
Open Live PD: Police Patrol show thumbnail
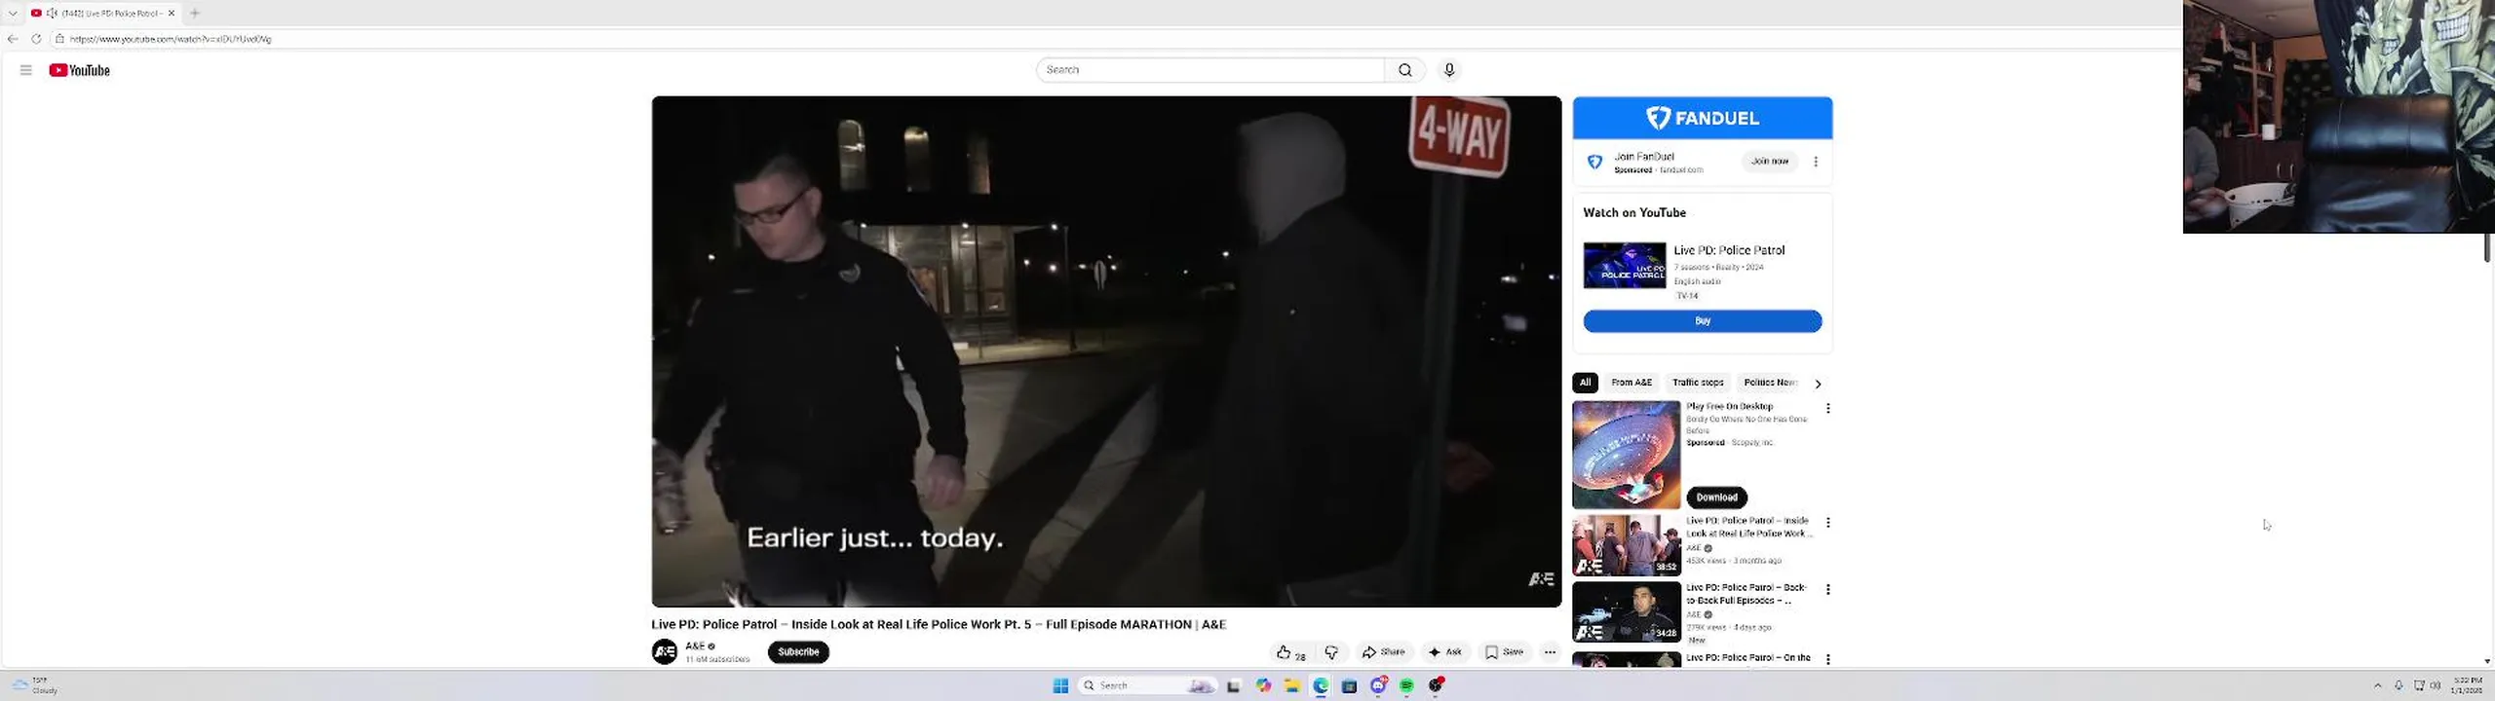tap(1625, 266)
